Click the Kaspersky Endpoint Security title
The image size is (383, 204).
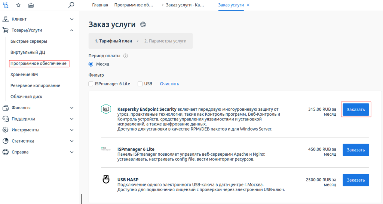click(147, 109)
